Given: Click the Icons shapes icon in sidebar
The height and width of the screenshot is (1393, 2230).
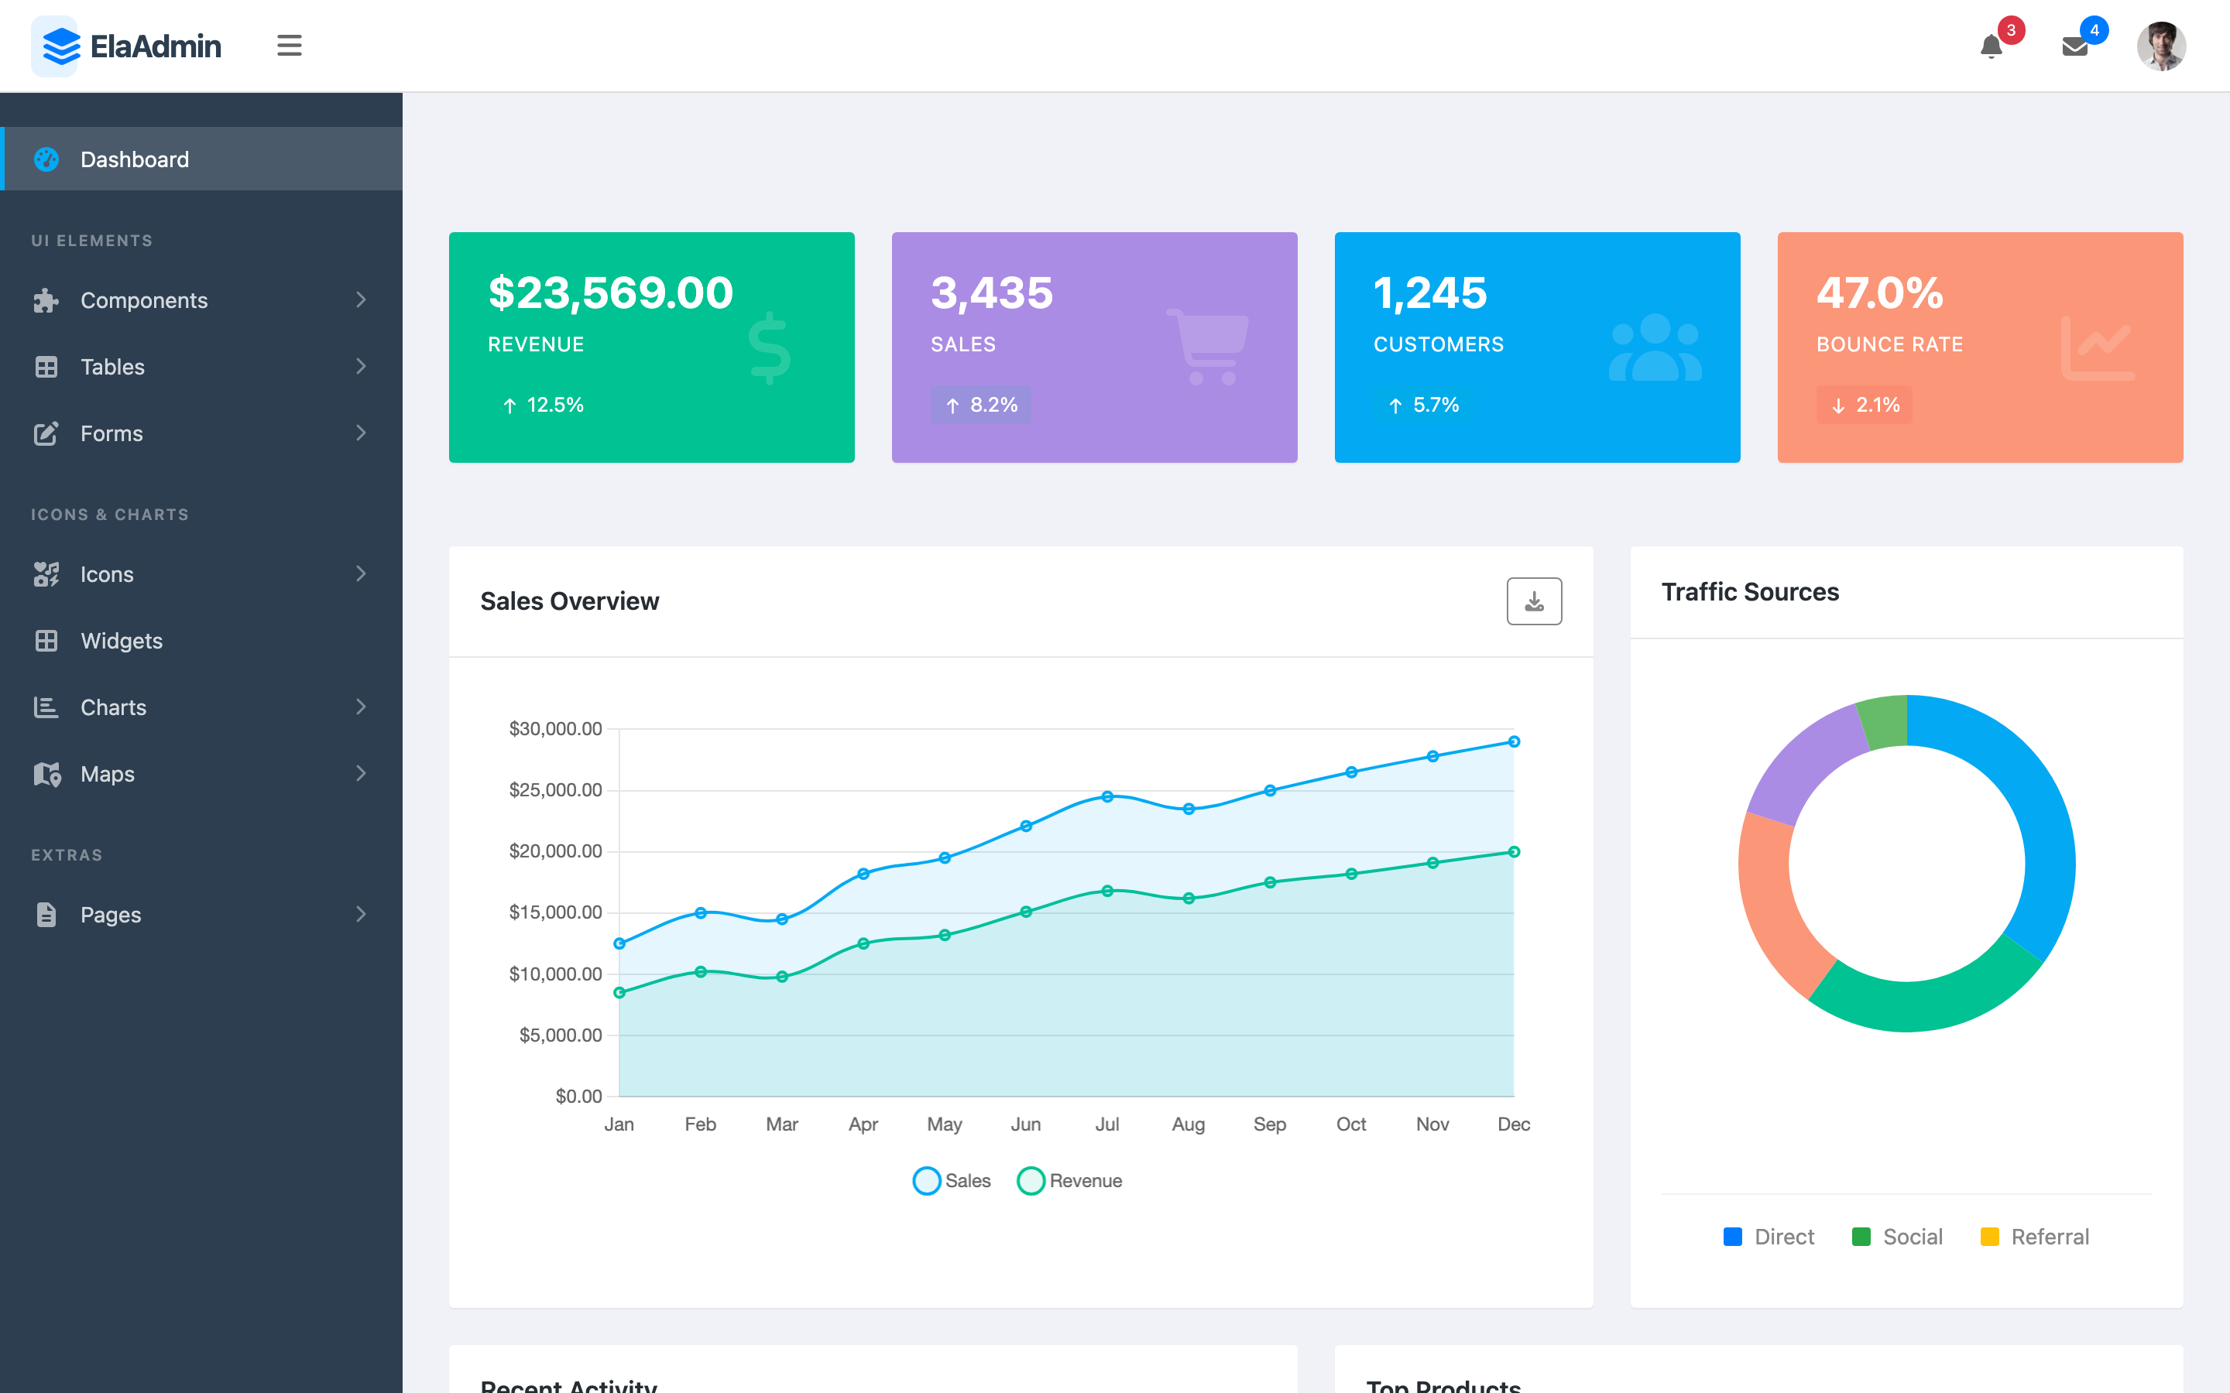Looking at the screenshot, I should [46, 574].
